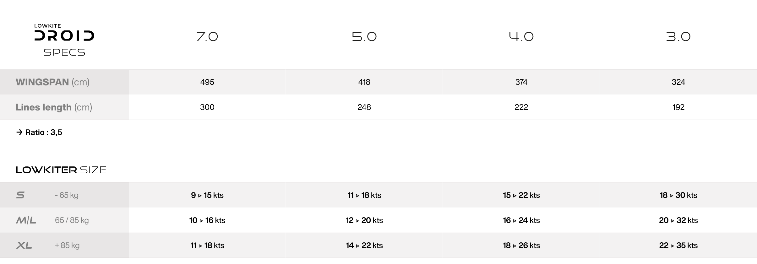Click the 248 lines length value

pyautogui.click(x=364, y=107)
